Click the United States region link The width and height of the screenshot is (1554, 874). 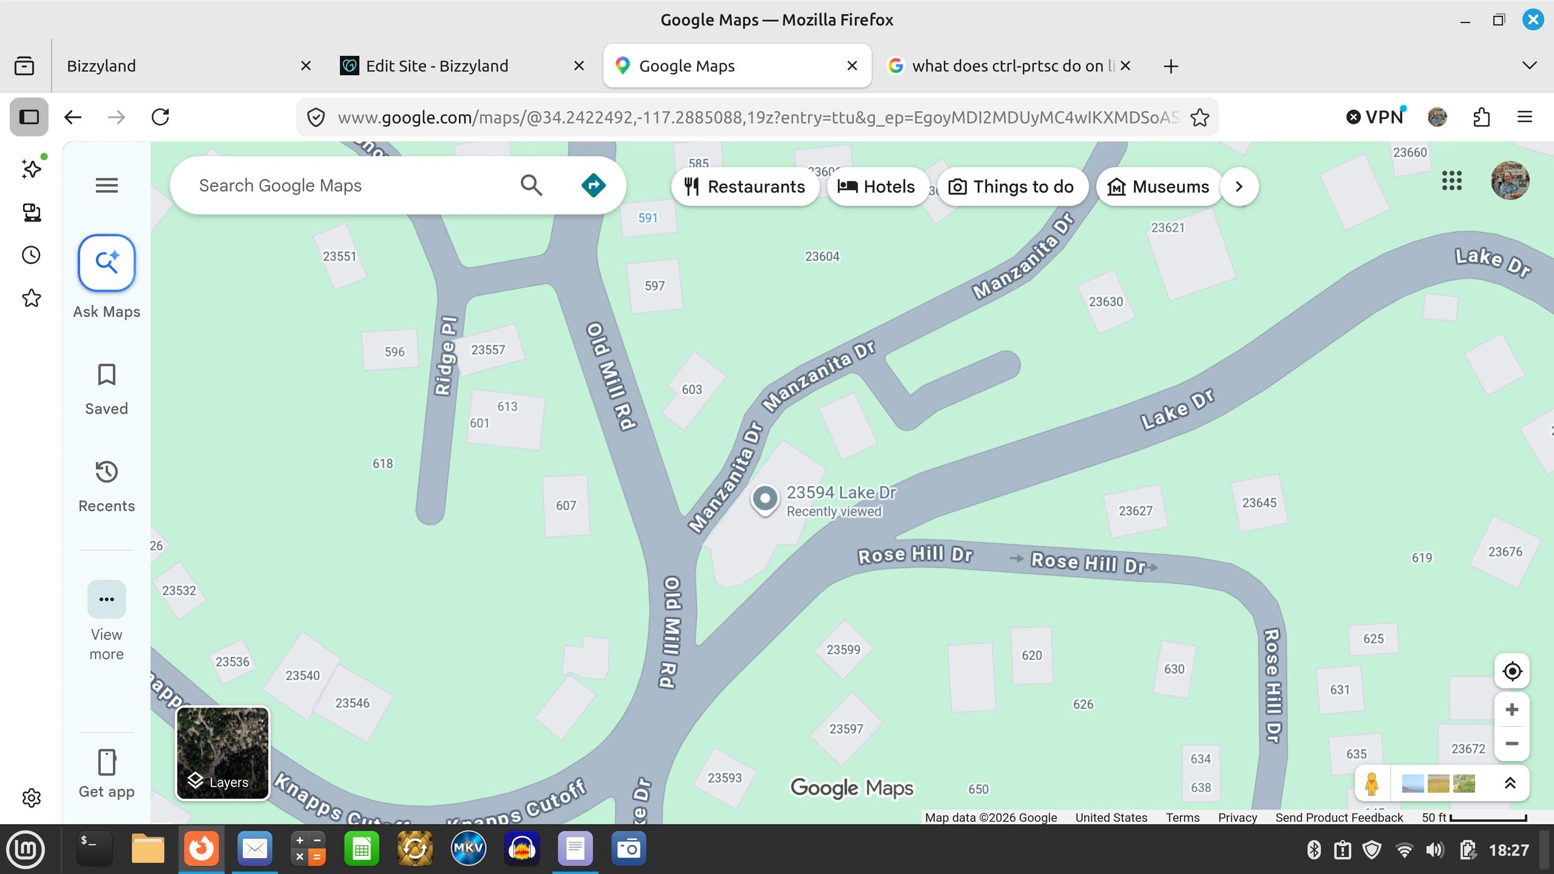coord(1111,818)
